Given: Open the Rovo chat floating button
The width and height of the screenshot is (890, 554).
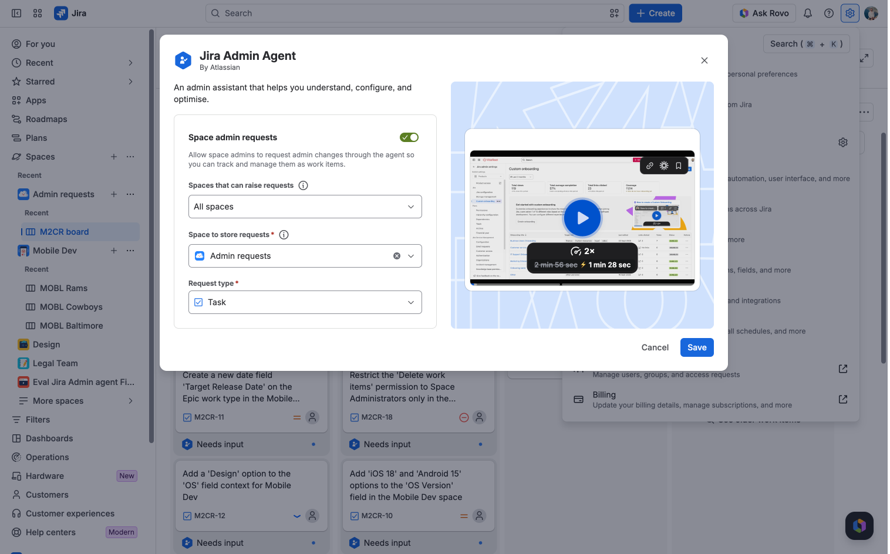Looking at the screenshot, I should point(859,526).
